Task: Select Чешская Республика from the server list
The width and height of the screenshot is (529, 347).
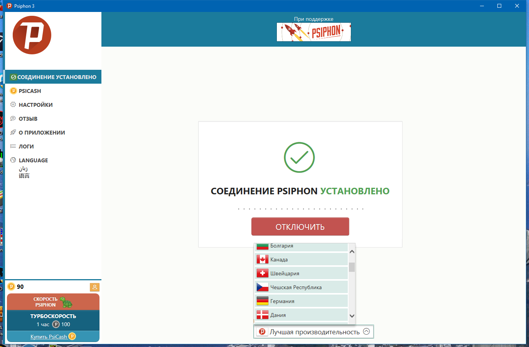Action: [301, 287]
